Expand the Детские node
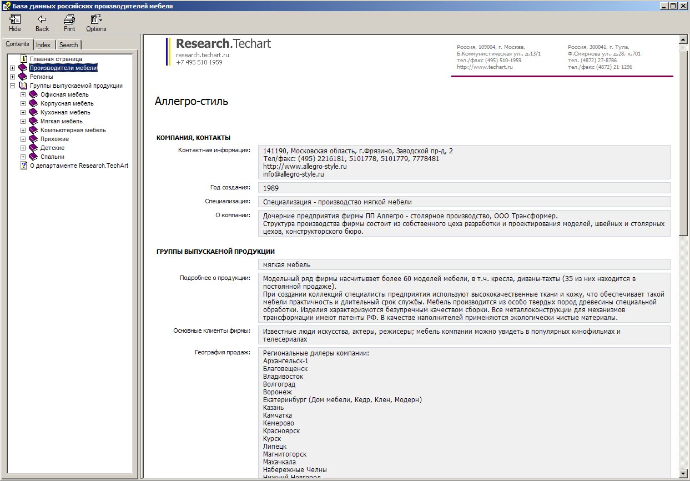 pos(23,148)
